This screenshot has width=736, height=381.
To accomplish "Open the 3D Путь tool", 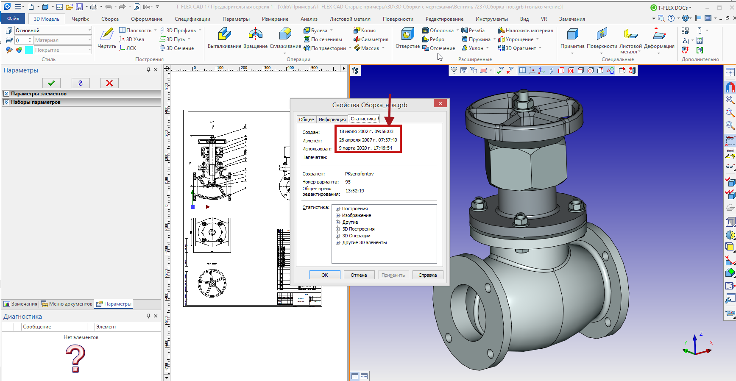I will pyautogui.click(x=172, y=39).
